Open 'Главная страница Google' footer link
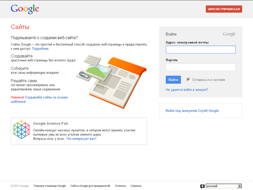Viewport: 253px width, 190px height. coord(50,186)
